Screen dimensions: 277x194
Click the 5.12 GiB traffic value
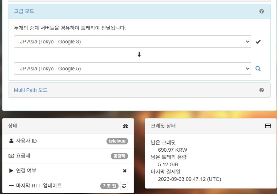pyautogui.click(x=168, y=164)
